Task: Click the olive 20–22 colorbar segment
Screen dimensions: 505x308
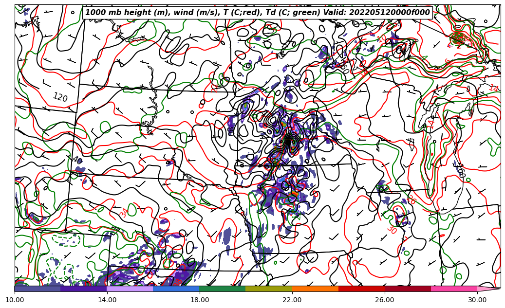Action: point(269,289)
